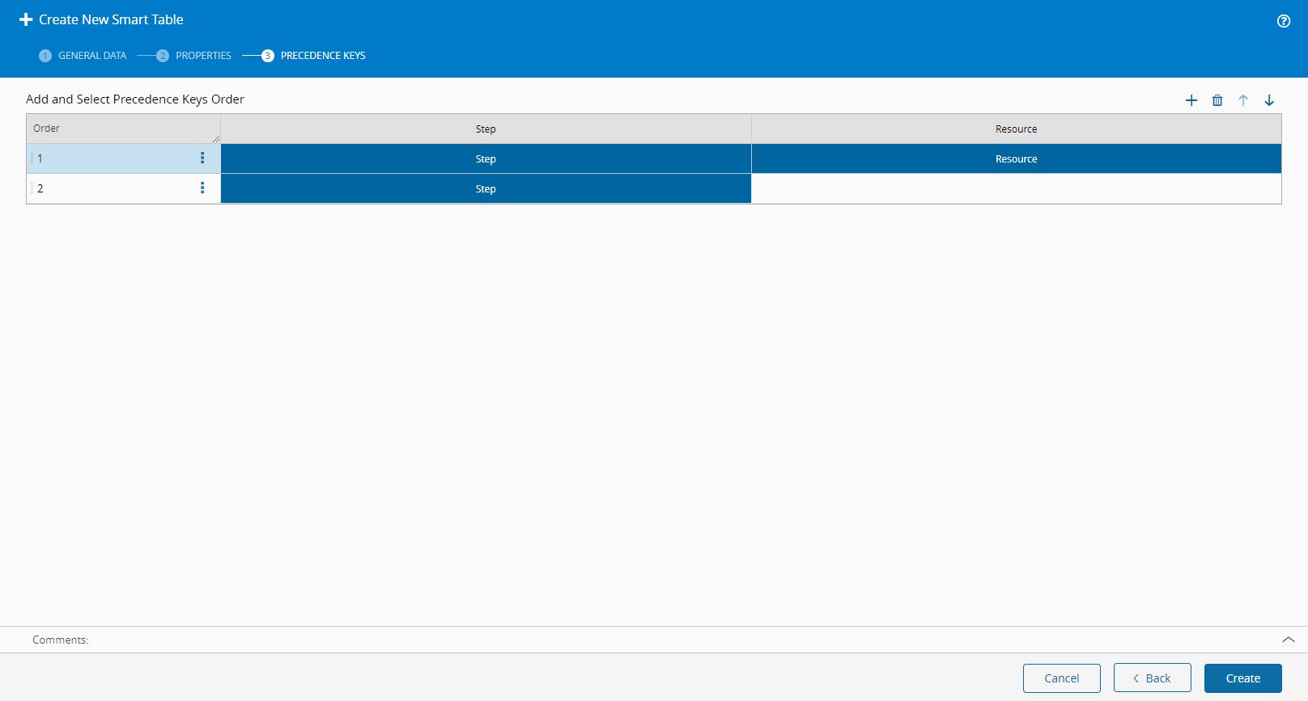Click the Cancel button

point(1062,678)
